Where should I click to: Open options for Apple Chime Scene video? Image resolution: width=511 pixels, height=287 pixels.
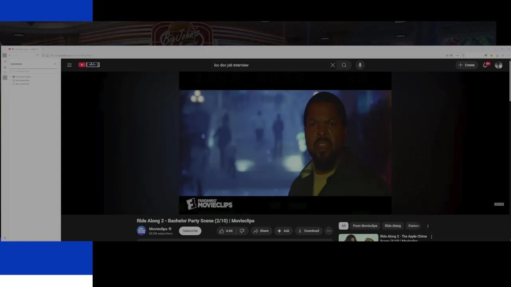click(x=431, y=237)
